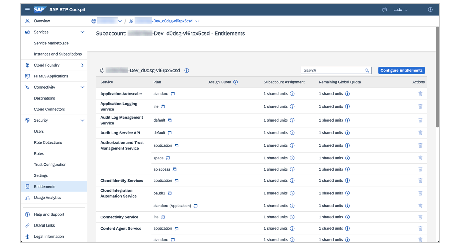Show subaccount assignment info for Connectivity Service
The image size is (460, 246).
pos(292,217)
